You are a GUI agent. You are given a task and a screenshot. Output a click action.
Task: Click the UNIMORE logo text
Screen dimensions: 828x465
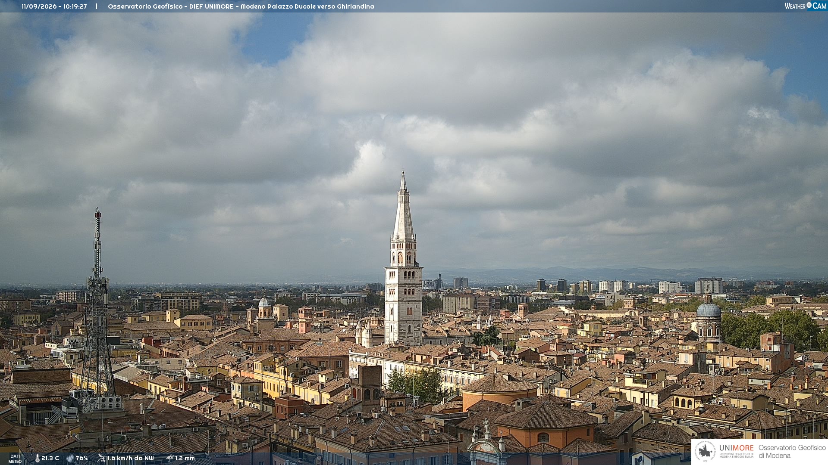(736, 448)
